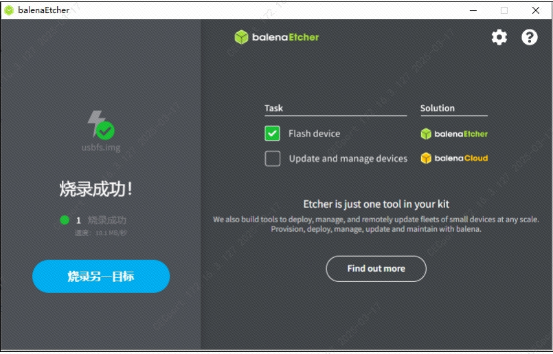
Task: Click the 烧录另一目标 button
Action: (101, 276)
